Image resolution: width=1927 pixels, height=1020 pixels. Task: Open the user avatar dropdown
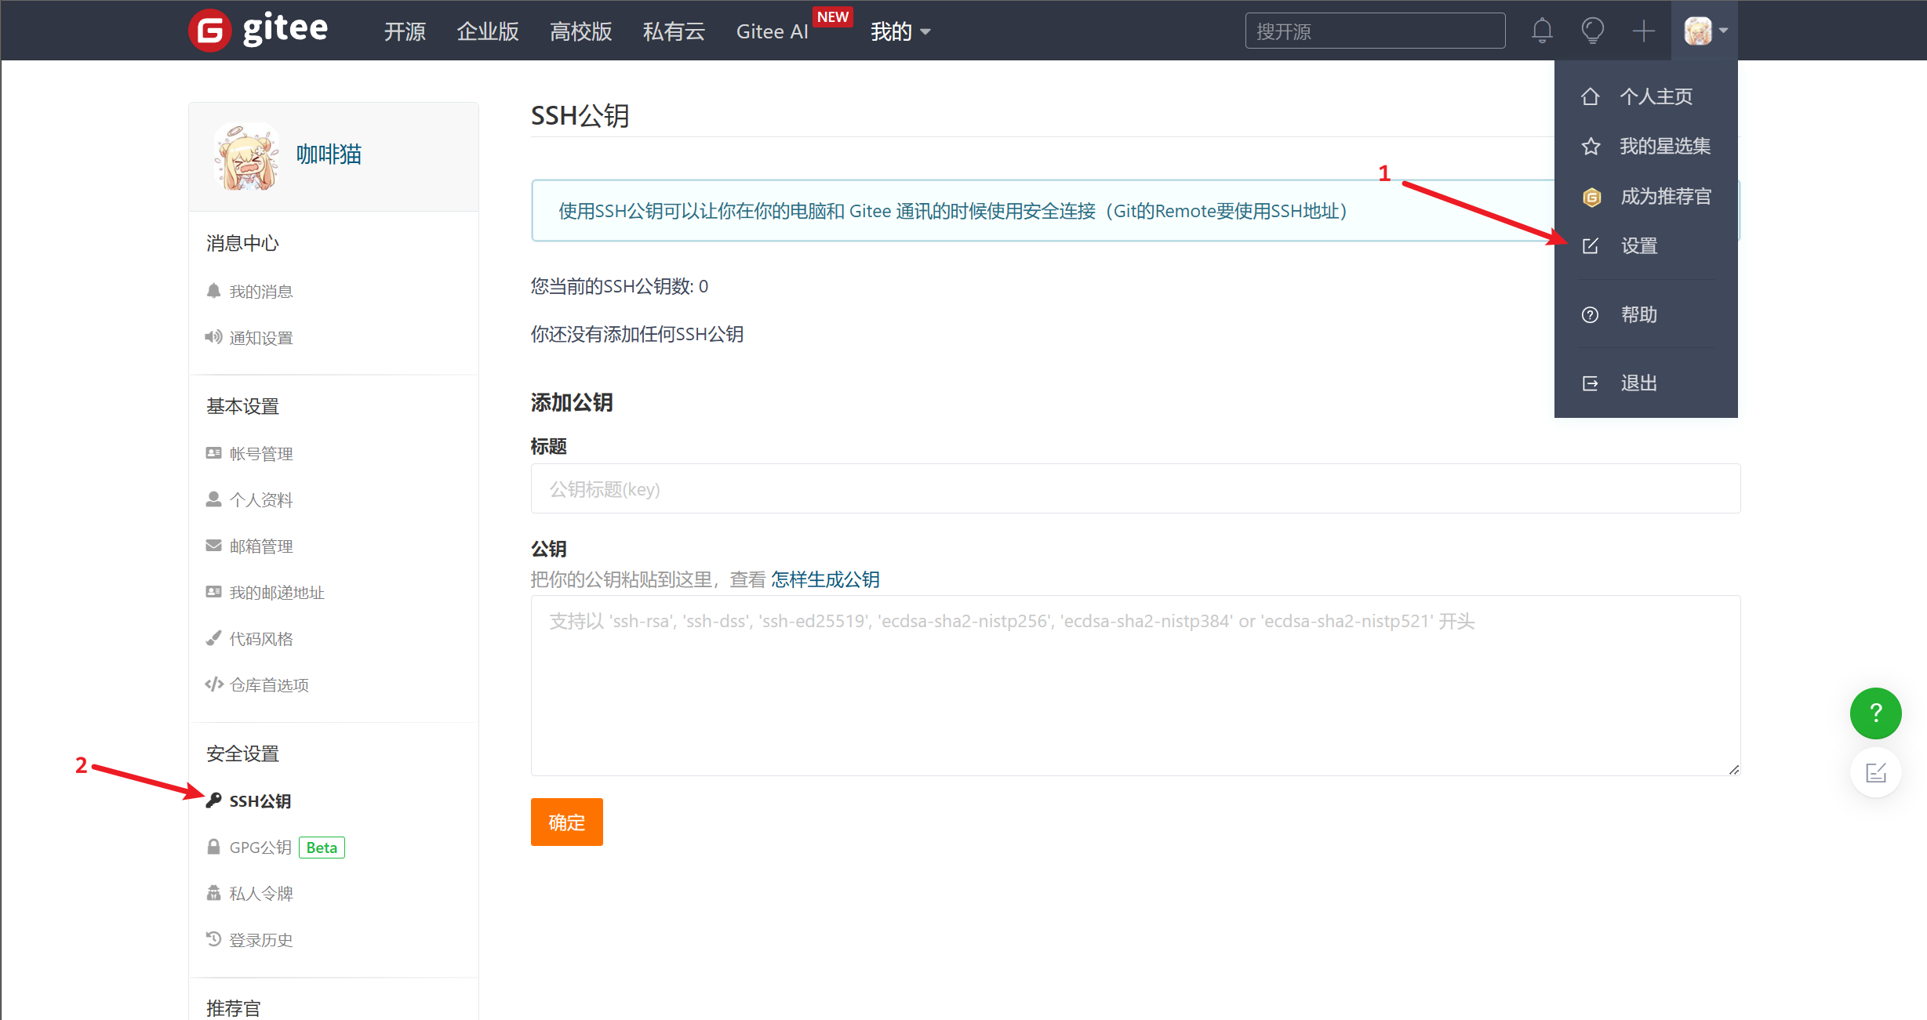pos(1705,31)
